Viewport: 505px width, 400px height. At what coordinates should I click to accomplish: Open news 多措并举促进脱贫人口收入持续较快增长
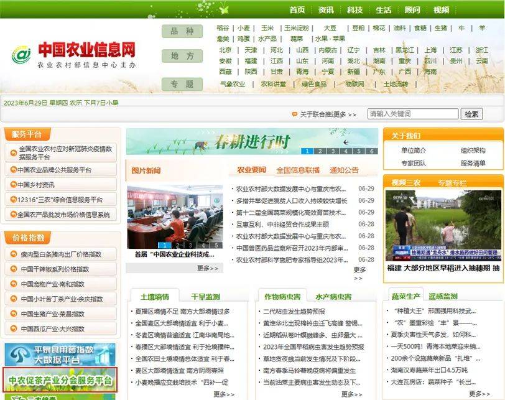click(292, 201)
